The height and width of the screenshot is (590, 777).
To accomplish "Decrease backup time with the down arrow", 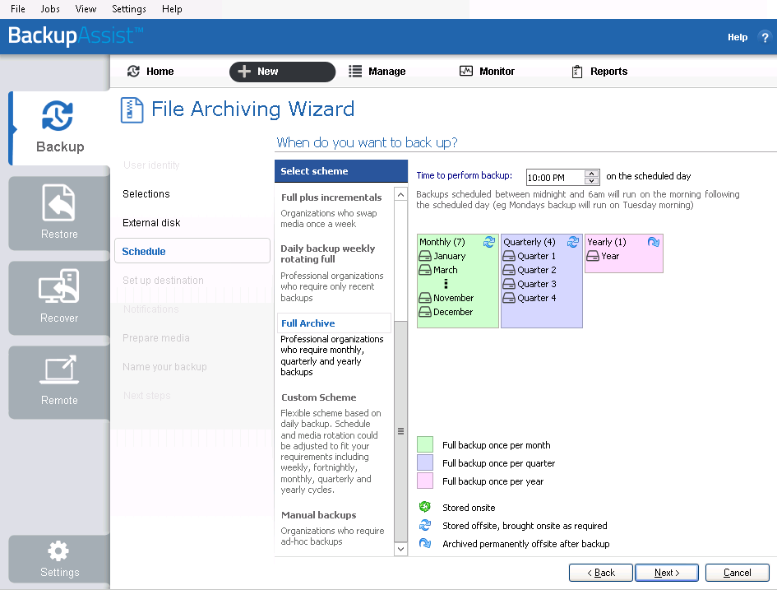I will pos(591,180).
